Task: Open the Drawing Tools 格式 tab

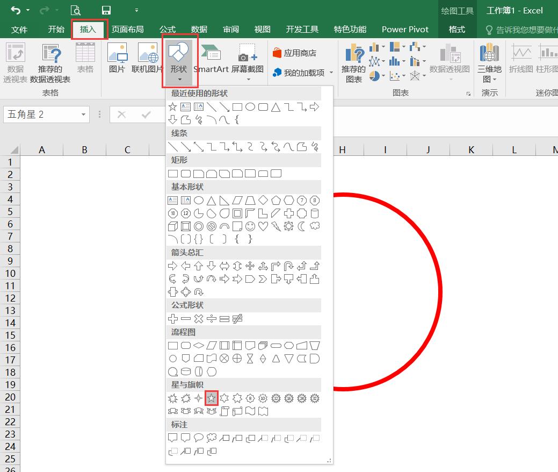Action: tap(457, 30)
